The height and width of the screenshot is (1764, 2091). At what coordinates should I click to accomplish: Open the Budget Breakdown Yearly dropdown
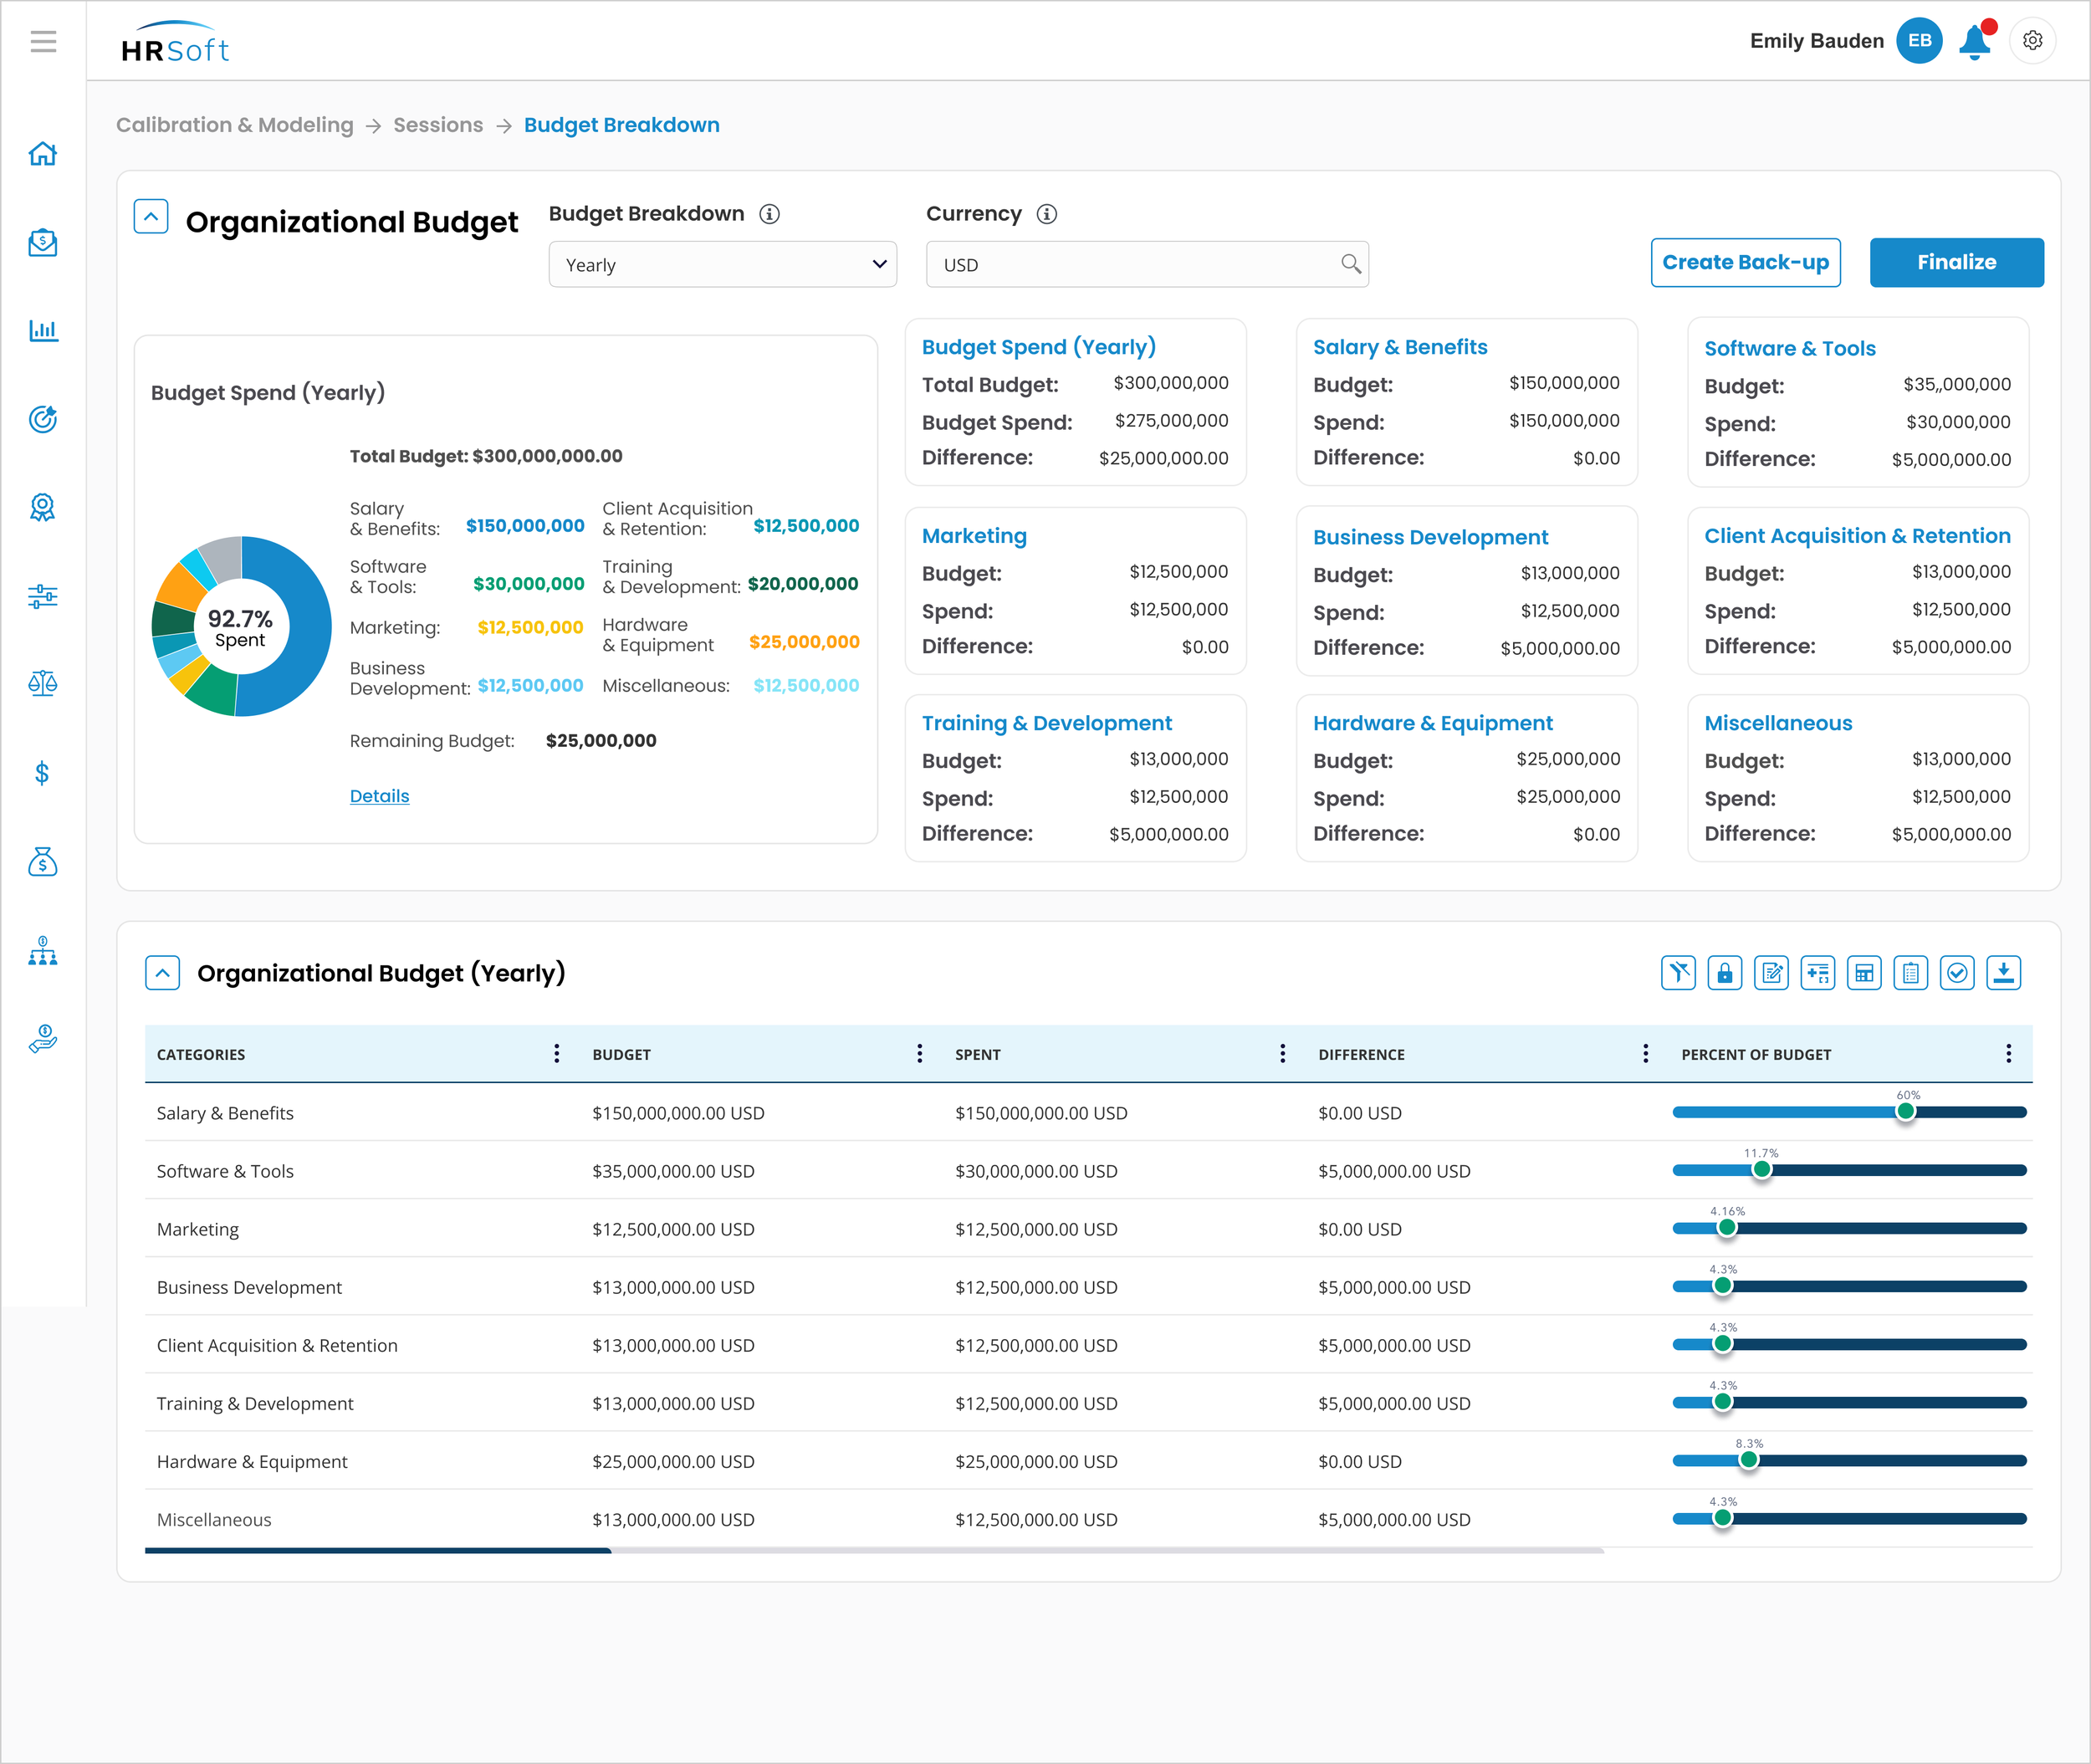pyautogui.click(x=722, y=264)
